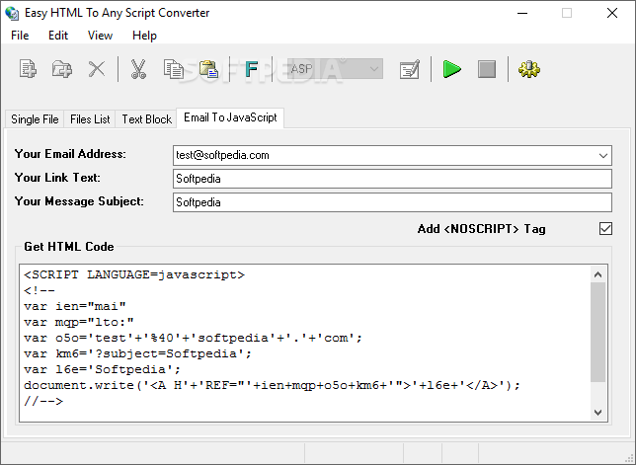Minimize the converter window
The image size is (636, 465).
tap(522, 13)
